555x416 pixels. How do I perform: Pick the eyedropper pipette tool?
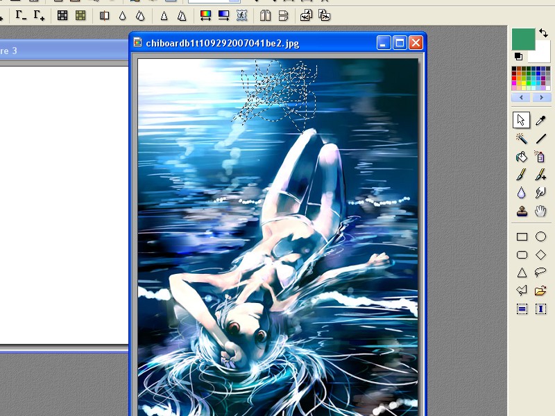[540, 120]
